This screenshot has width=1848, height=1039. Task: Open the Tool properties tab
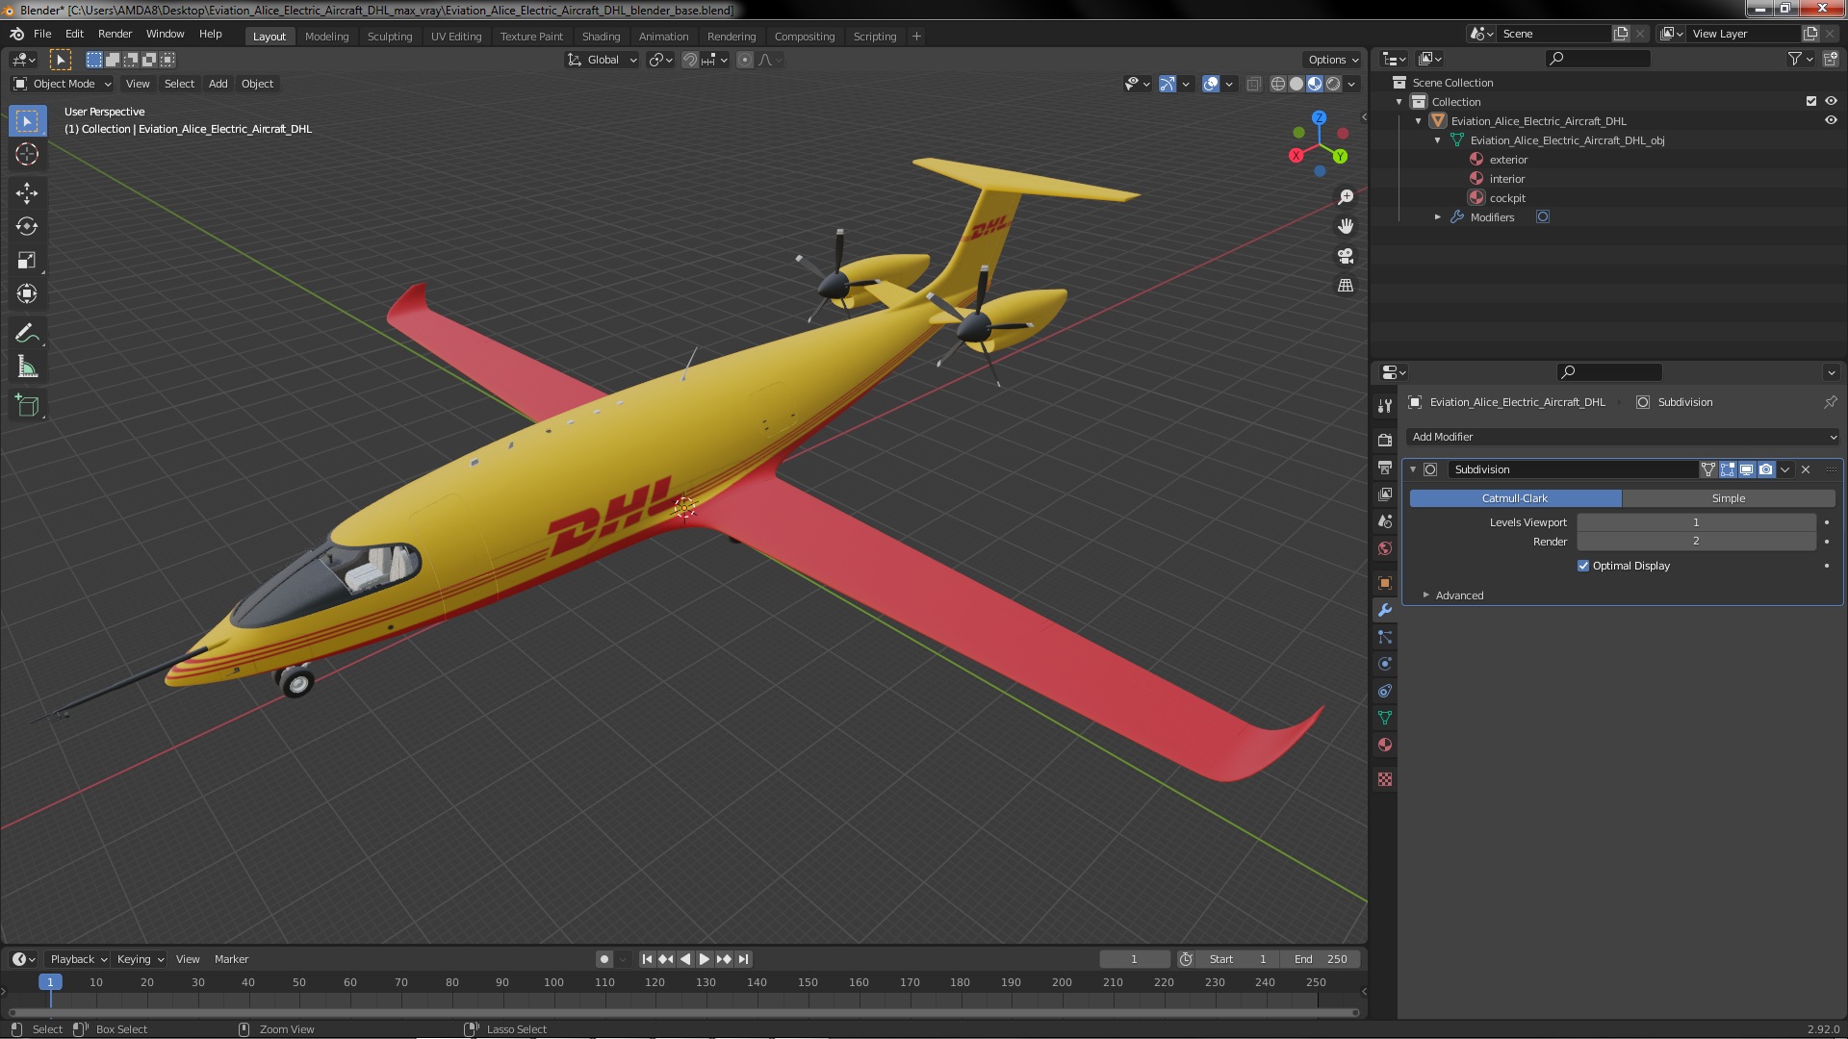1385,406
